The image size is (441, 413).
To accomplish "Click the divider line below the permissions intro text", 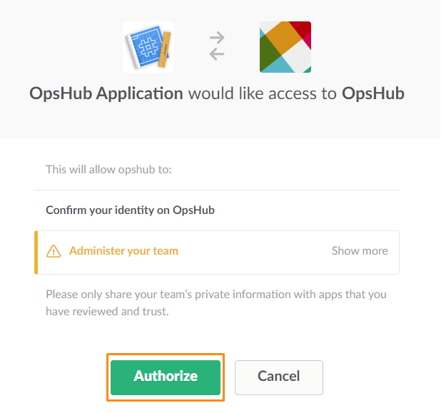I will (217, 190).
